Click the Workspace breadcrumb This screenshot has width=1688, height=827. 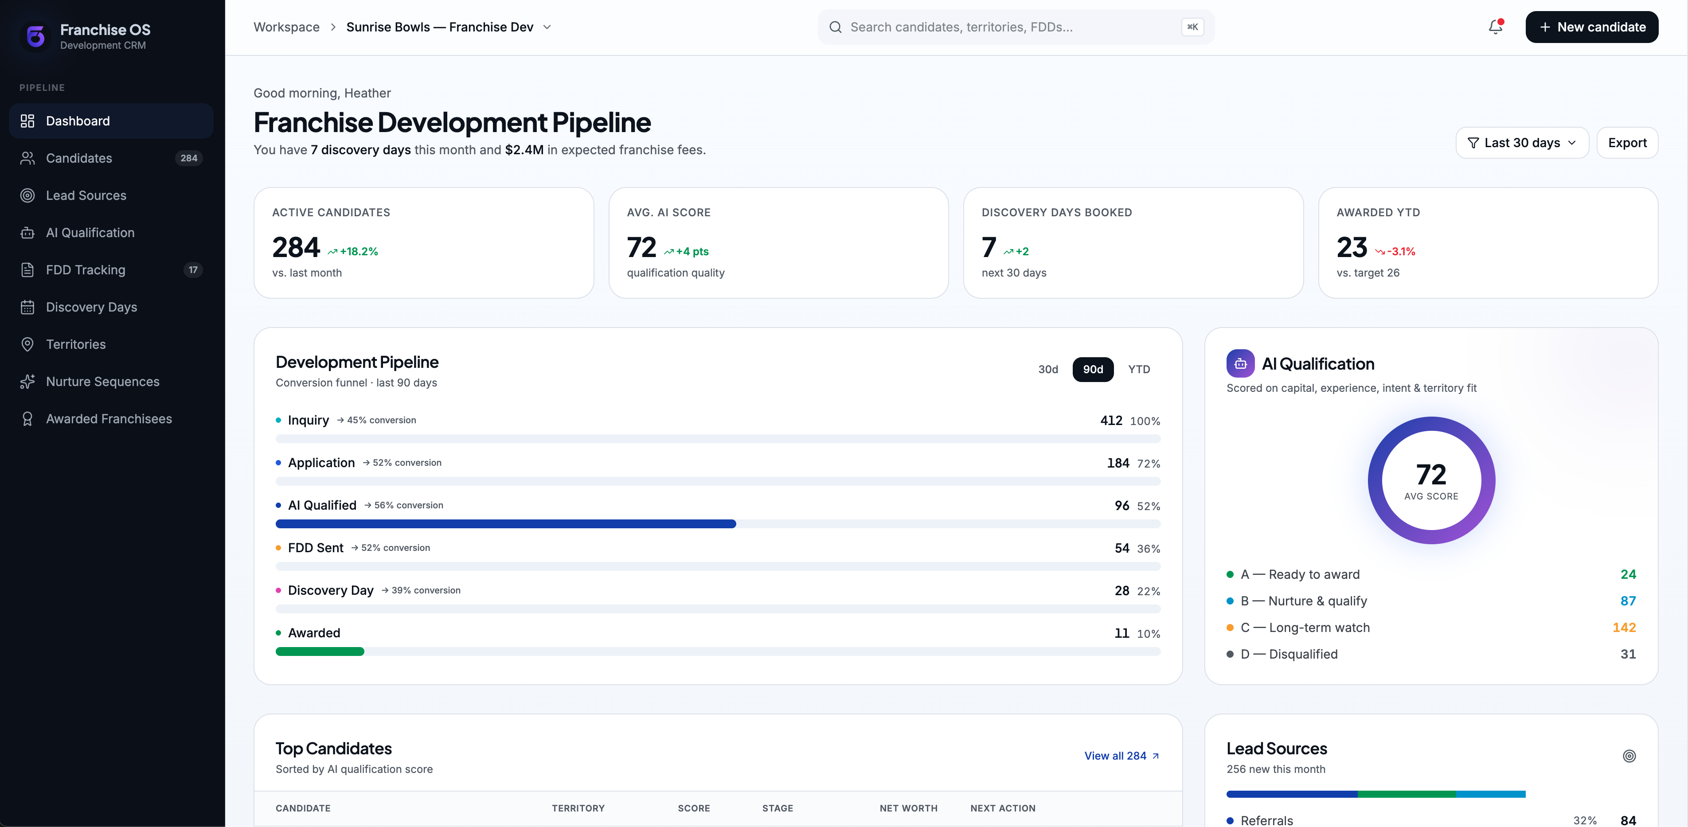pos(286,27)
